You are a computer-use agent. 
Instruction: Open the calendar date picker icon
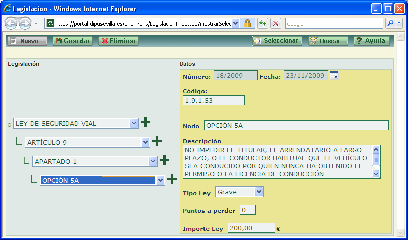tap(334, 75)
